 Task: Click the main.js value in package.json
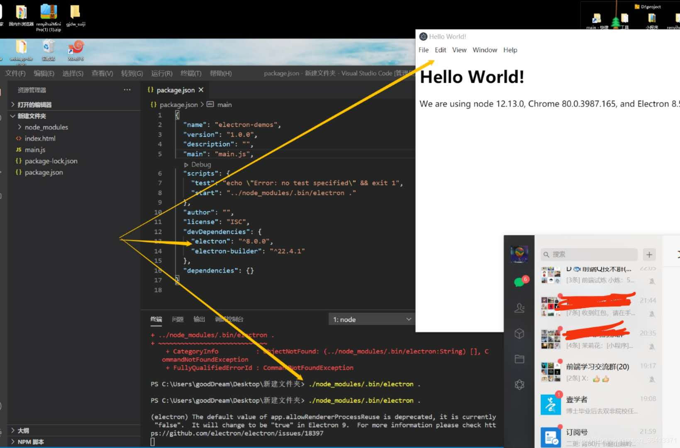pyautogui.click(x=232, y=154)
